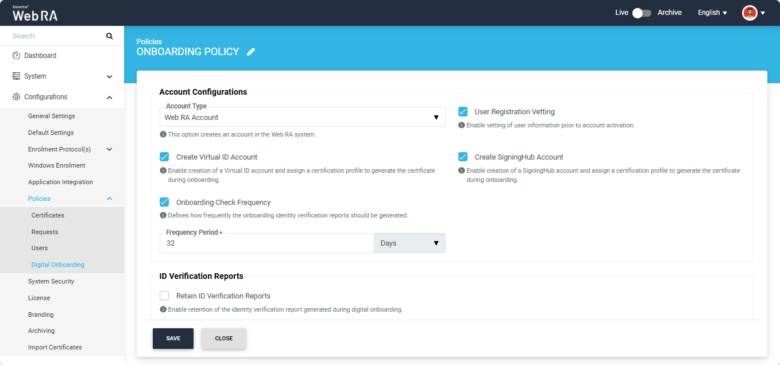Click info icon under Onboarding Check Frequency
The image size is (780, 365).
pos(163,215)
